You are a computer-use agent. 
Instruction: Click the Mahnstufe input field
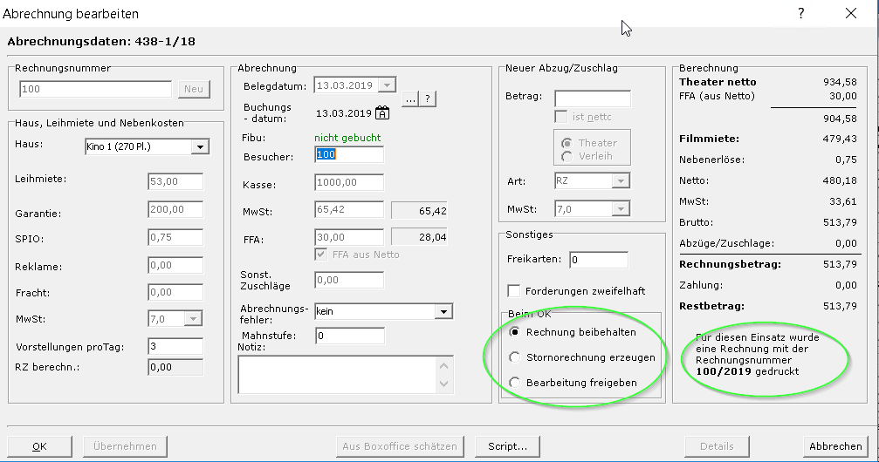(349, 336)
